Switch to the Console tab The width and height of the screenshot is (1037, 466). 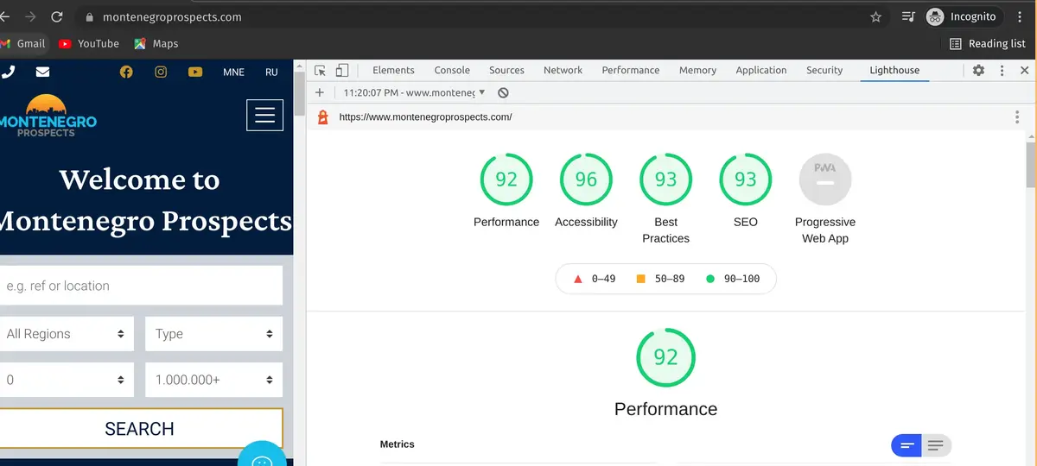coord(452,70)
